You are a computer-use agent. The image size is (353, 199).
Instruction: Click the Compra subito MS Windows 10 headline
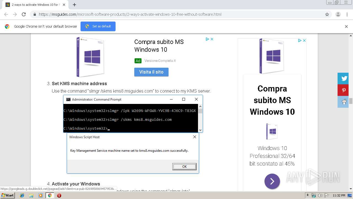(159, 46)
